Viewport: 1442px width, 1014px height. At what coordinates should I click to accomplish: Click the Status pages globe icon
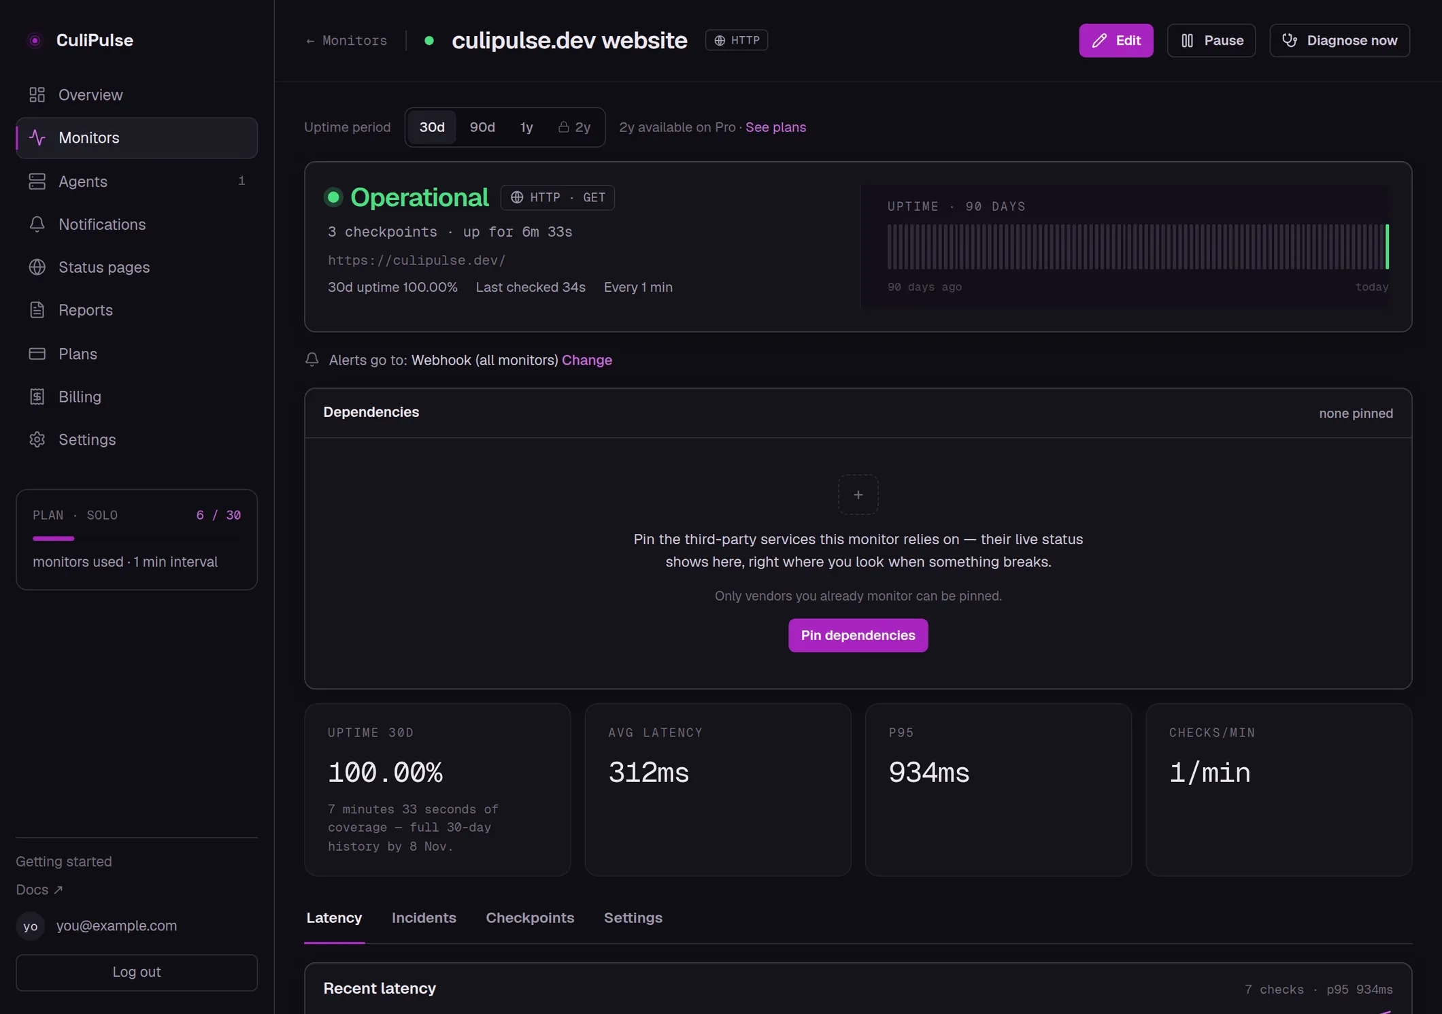tap(37, 267)
